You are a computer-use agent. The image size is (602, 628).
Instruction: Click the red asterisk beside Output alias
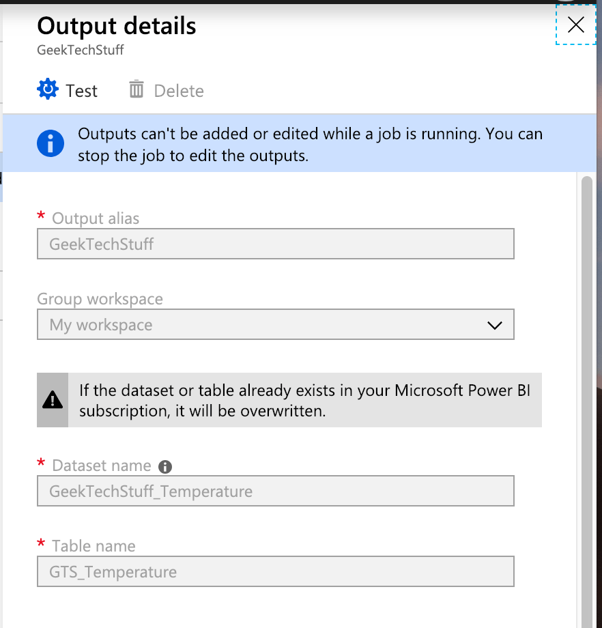click(40, 216)
